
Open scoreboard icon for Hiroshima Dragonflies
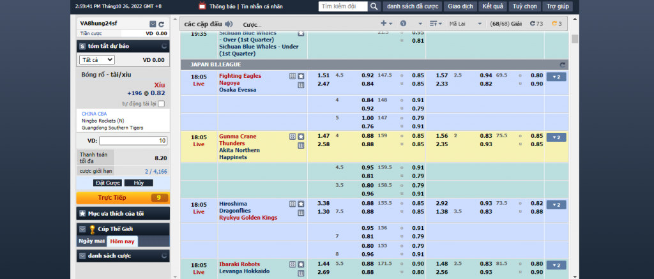click(x=301, y=213)
